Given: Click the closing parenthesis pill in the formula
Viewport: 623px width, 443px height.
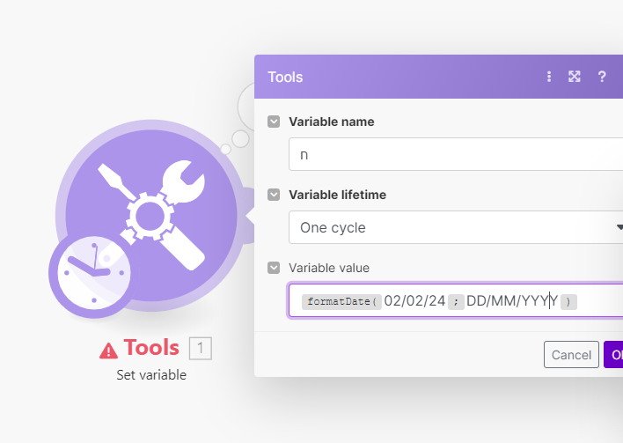Looking at the screenshot, I should tap(569, 301).
